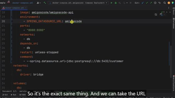Viewport: 175px width, 98px height.
Task: Click the 'restart' key on line 27
Action: (26, 52)
